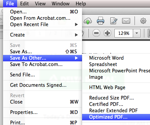Choose Reduced Size PDF...
The image size is (150, 125).
116,98
